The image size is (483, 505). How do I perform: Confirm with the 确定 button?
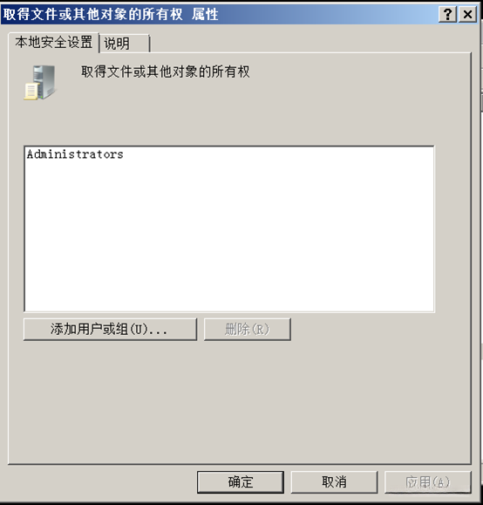tap(241, 482)
